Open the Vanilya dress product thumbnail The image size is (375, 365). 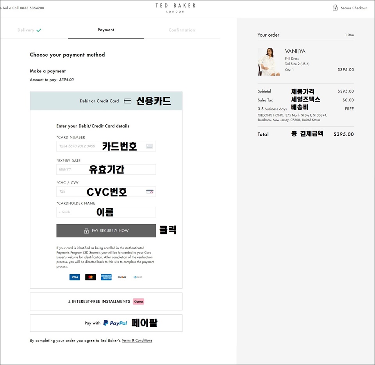click(x=269, y=62)
